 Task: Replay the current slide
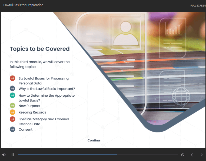coord(182,155)
